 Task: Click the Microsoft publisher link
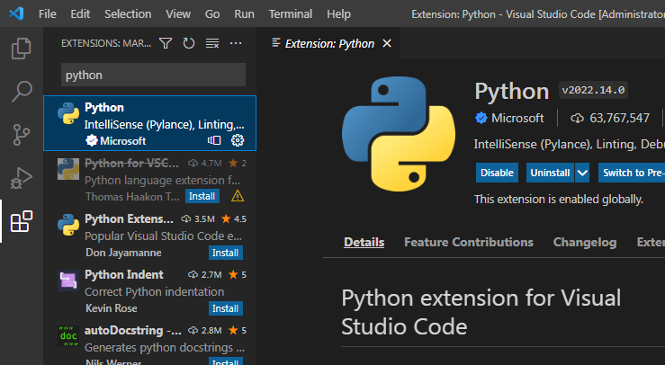pos(517,118)
